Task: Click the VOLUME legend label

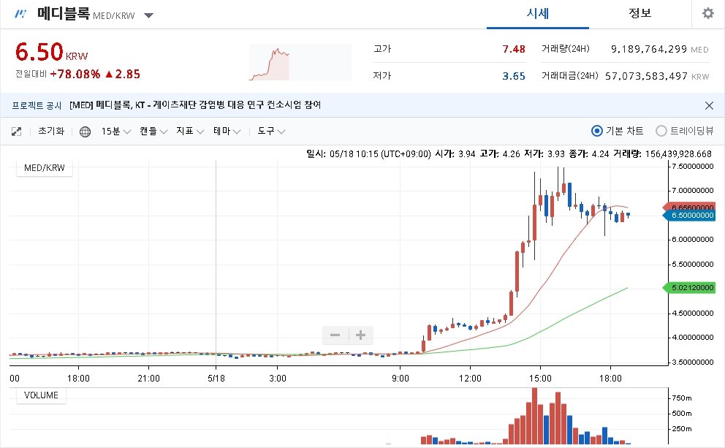Action: click(x=41, y=395)
